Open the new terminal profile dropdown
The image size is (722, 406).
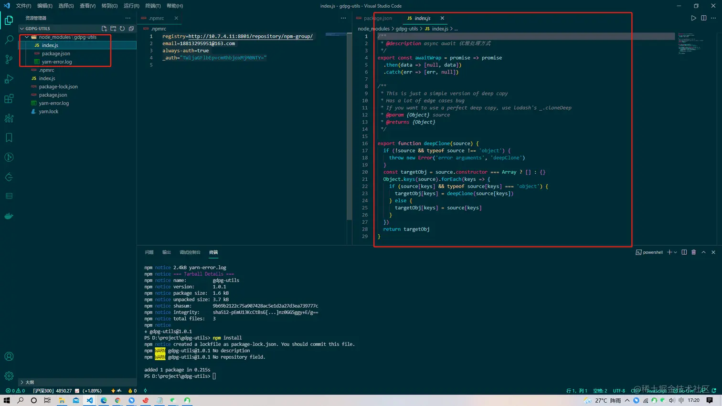pyautogui.click(x=675, y=252)
